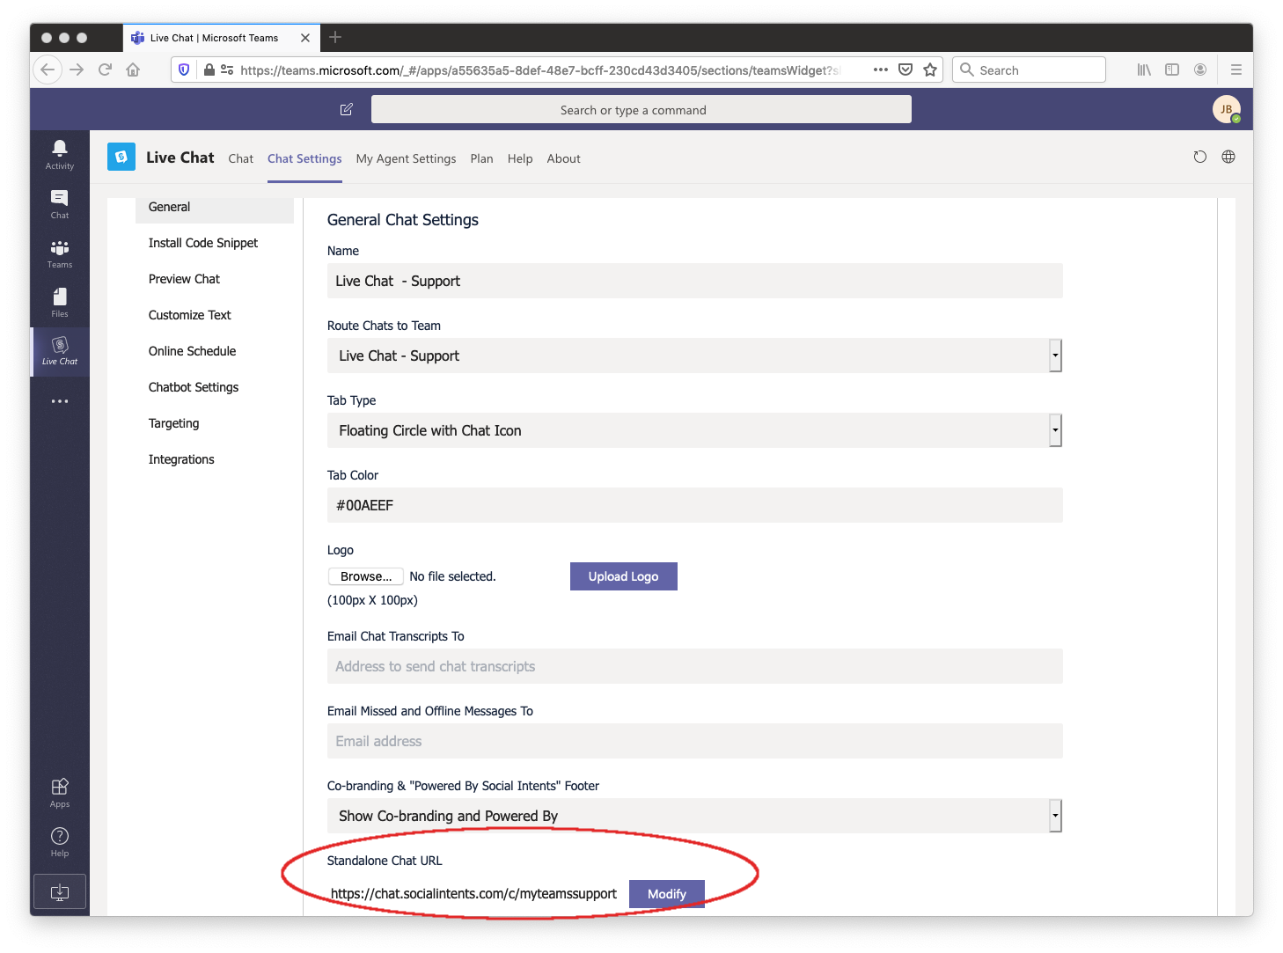The image size is (1283, 953).
Task: Click the Search or type a command bar
Action: (641, 109)
